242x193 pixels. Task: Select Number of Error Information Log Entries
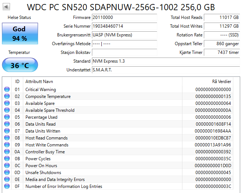pyautogui.click(x=64, y=186)
